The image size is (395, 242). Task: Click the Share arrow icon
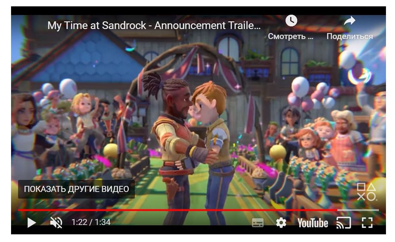[x=350, y=21]
